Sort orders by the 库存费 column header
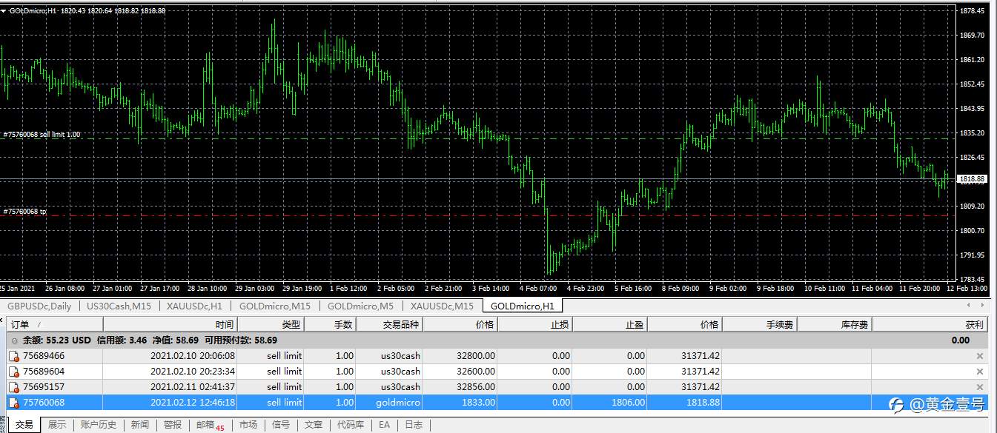The height and width of the screenshot is (433, 997). [835, 324]
